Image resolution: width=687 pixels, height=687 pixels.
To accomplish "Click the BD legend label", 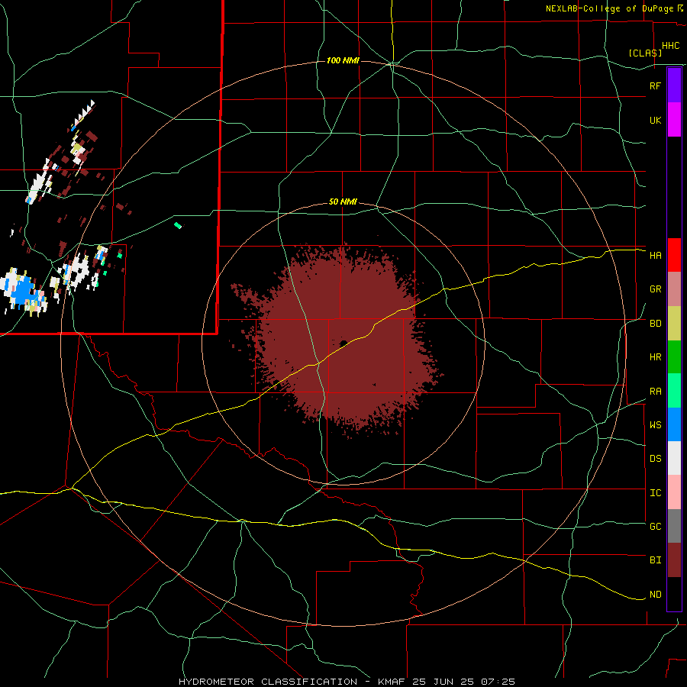I will (655, 324).
